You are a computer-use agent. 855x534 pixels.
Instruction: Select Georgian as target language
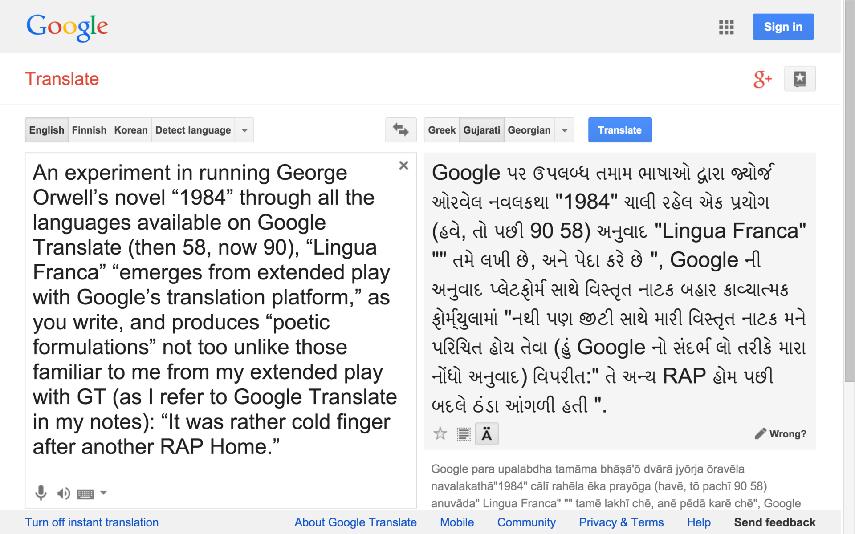coord(529,130)
